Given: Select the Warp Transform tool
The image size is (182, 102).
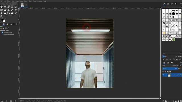Looking at the screenshot, I should 5,10.
